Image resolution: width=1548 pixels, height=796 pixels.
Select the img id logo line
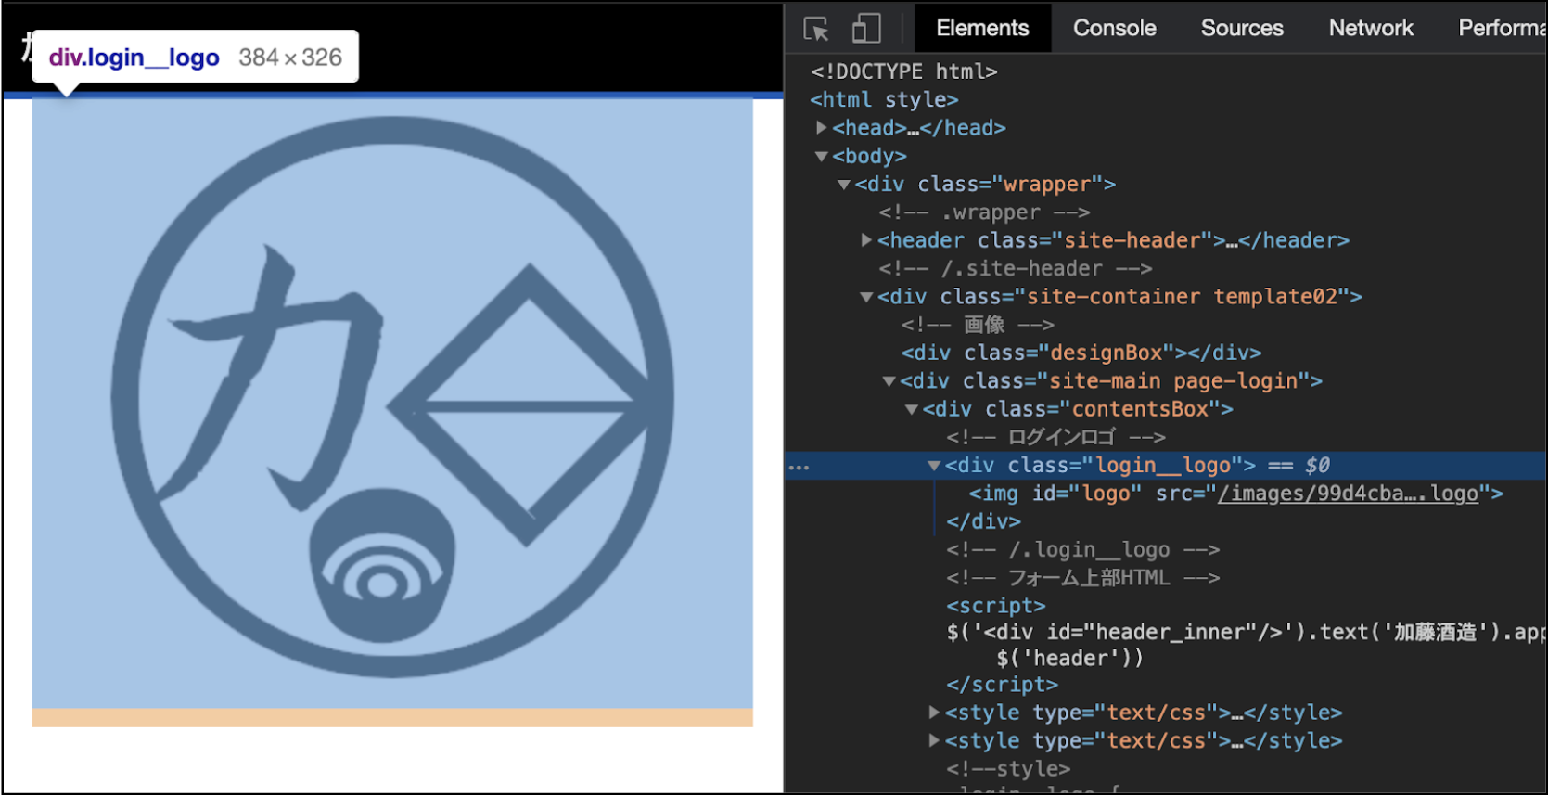coord(1235,494)
